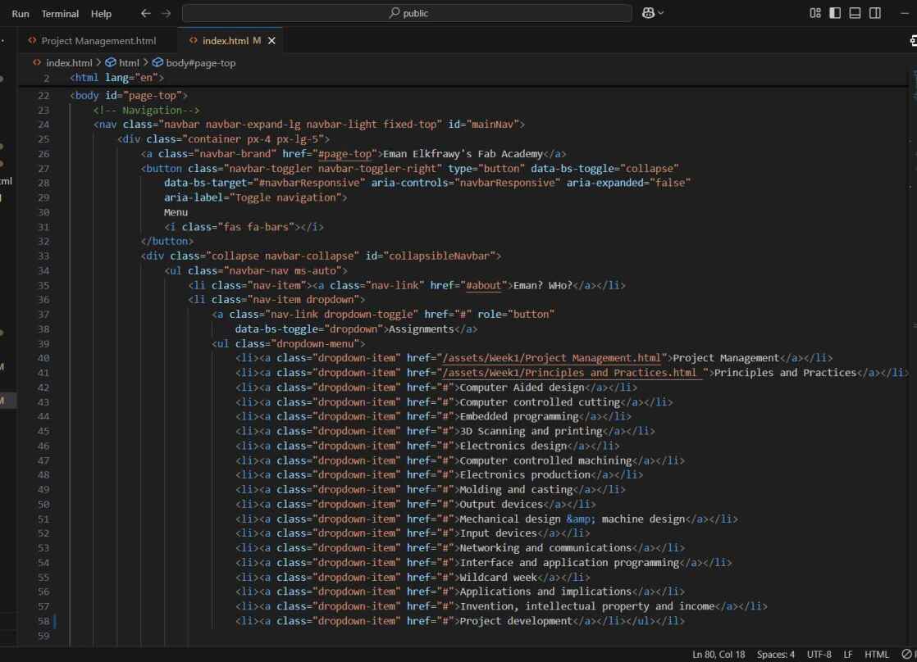Click the 'Project development' item text

pos(517,621)
